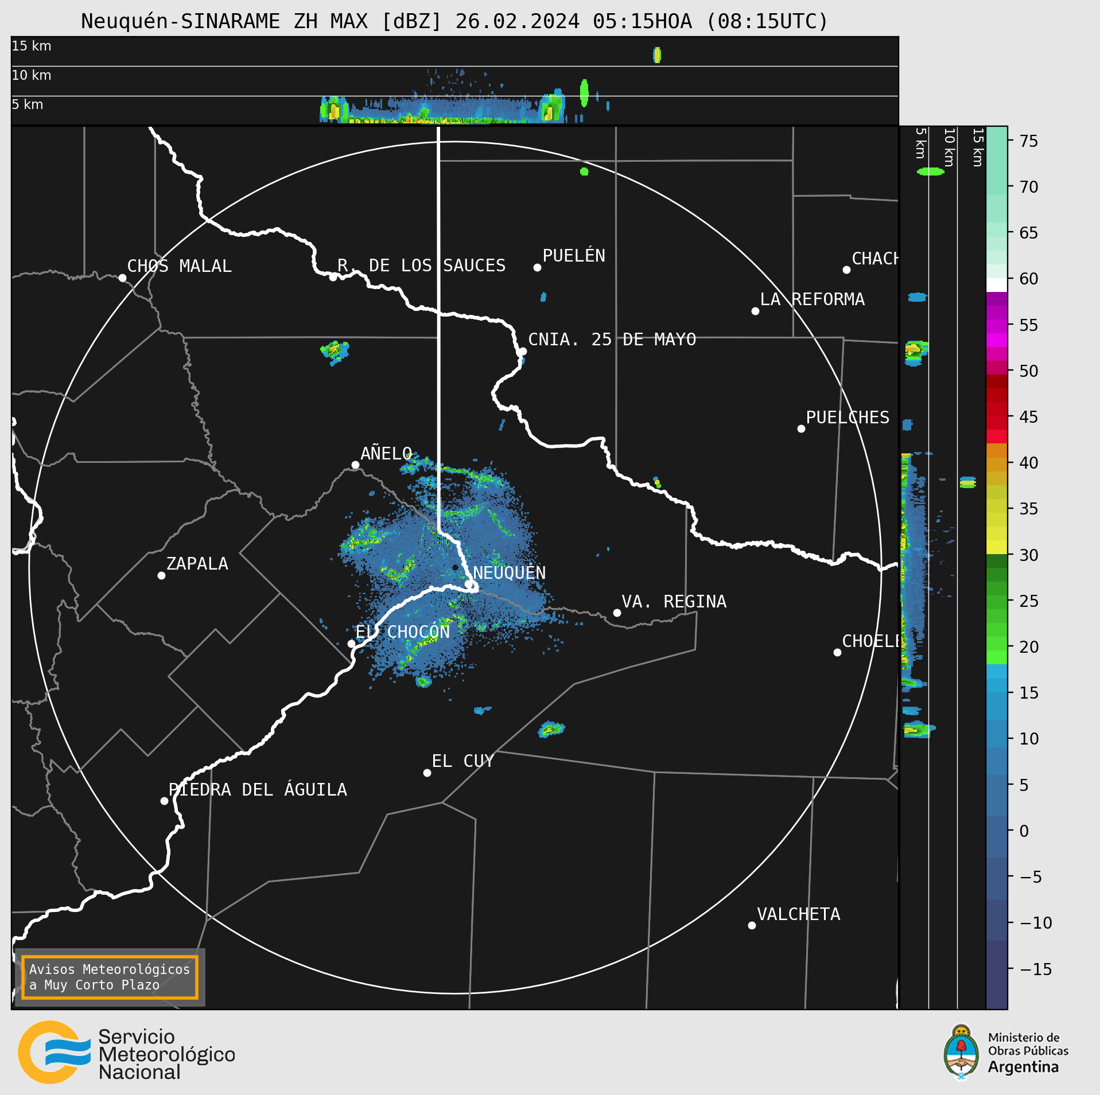Click the Ministerio de Obras Públicas text
1100x1095 pixels.
tap(1028, 1044)
